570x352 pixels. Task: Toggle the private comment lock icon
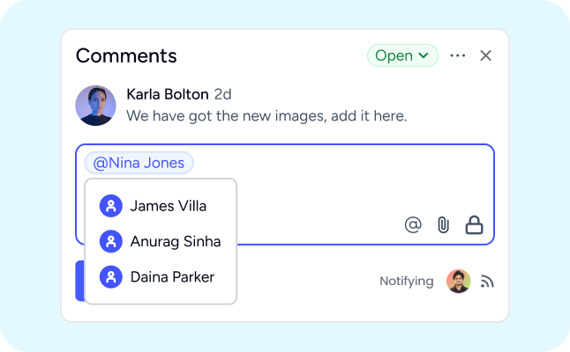click(475, 225)
